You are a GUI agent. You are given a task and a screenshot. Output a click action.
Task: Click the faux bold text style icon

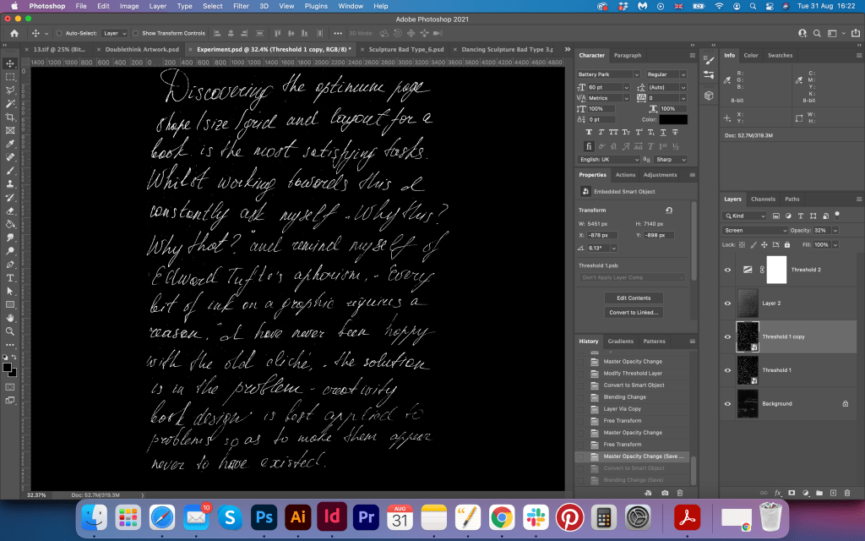(589, 132)
